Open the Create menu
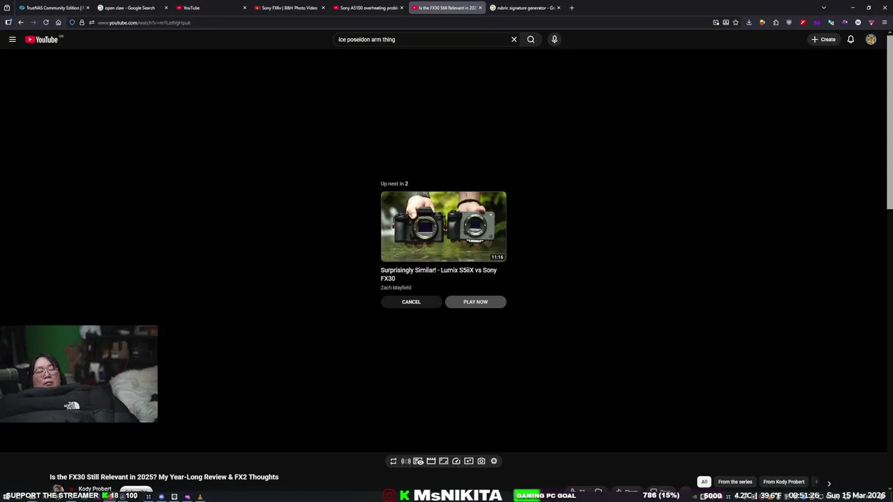This screenshot has width=893, height=502. [x=824, y=40]
